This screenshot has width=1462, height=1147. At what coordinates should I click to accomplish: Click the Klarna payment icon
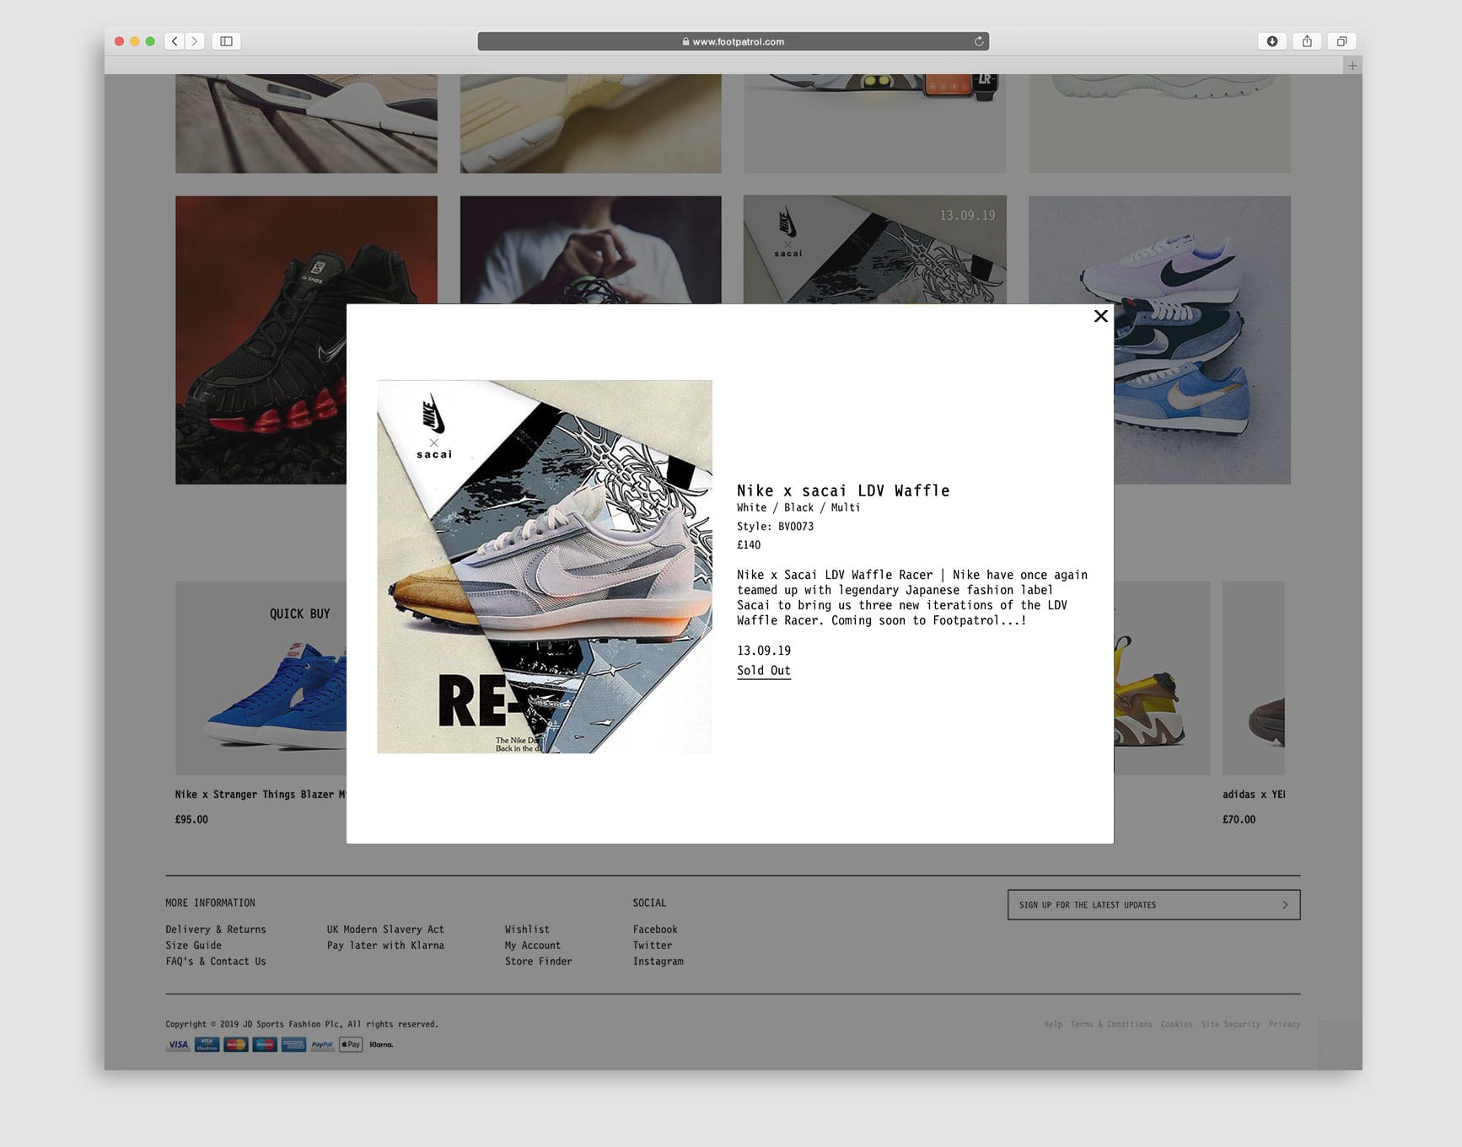click(x=381, y=1045)
